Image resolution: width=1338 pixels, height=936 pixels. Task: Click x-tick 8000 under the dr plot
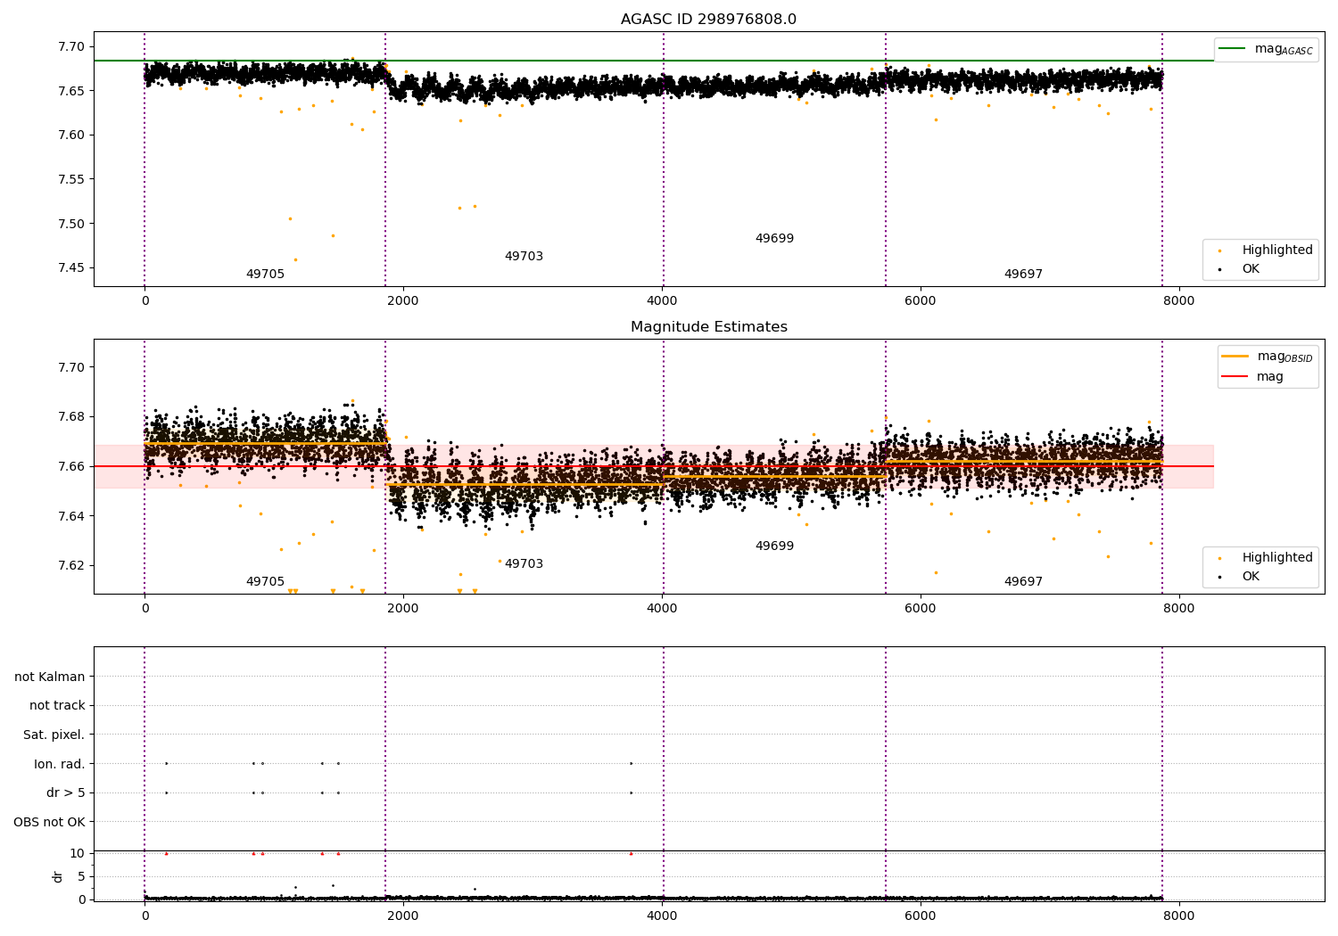click(x=1179, y=916)
